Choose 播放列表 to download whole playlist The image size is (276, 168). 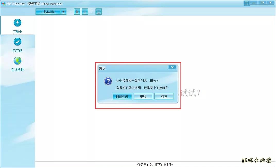point(122,96)
